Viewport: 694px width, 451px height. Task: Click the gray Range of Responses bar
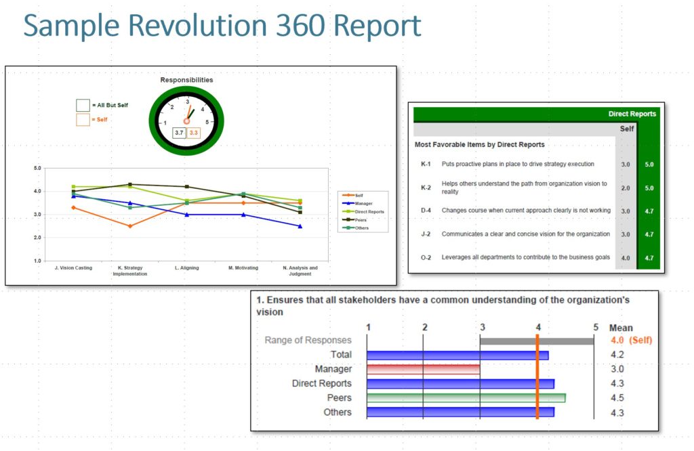pos(536,341)
